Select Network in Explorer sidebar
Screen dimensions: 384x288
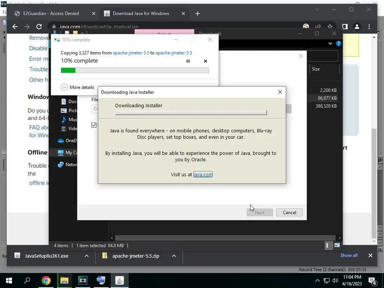[67, 165]
